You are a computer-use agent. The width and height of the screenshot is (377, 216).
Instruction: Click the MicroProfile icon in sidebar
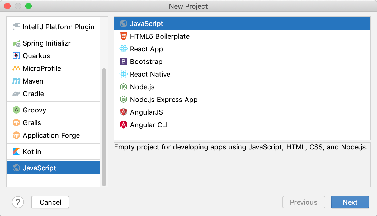(x=16, y=68)
